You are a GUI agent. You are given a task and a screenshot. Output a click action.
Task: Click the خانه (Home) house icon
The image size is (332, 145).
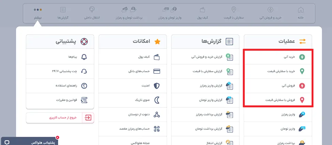pyautogui.click(x=300, y=10)
